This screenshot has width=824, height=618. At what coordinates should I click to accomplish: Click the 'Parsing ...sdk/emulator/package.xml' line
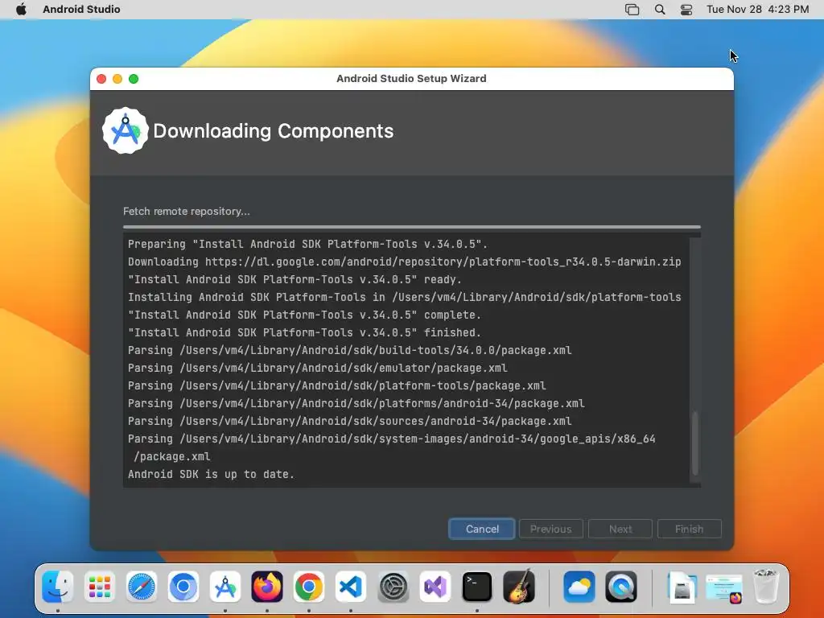tap(317, 368)
